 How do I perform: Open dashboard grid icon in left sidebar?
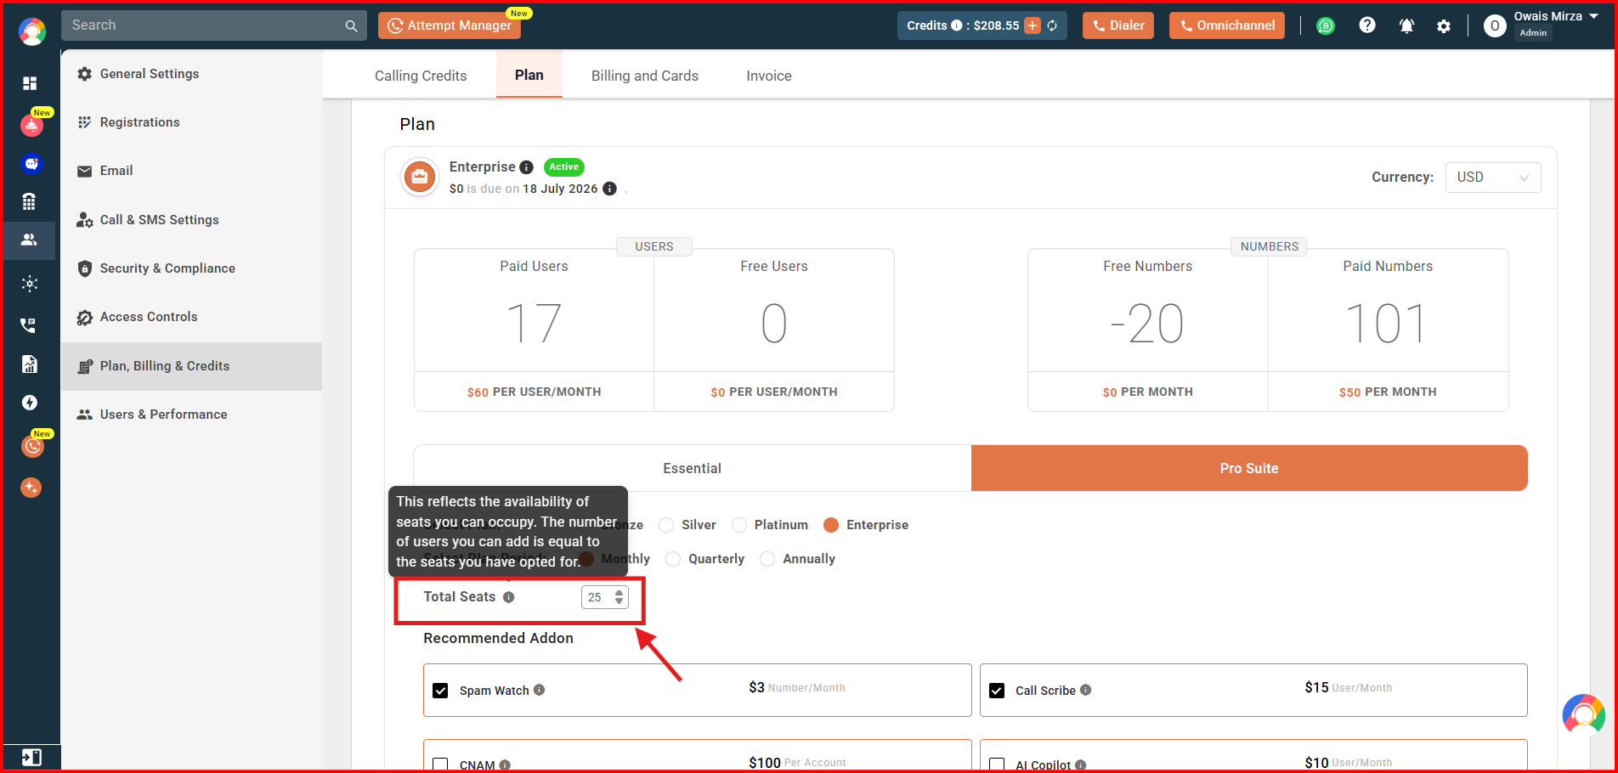pos(30,83)
